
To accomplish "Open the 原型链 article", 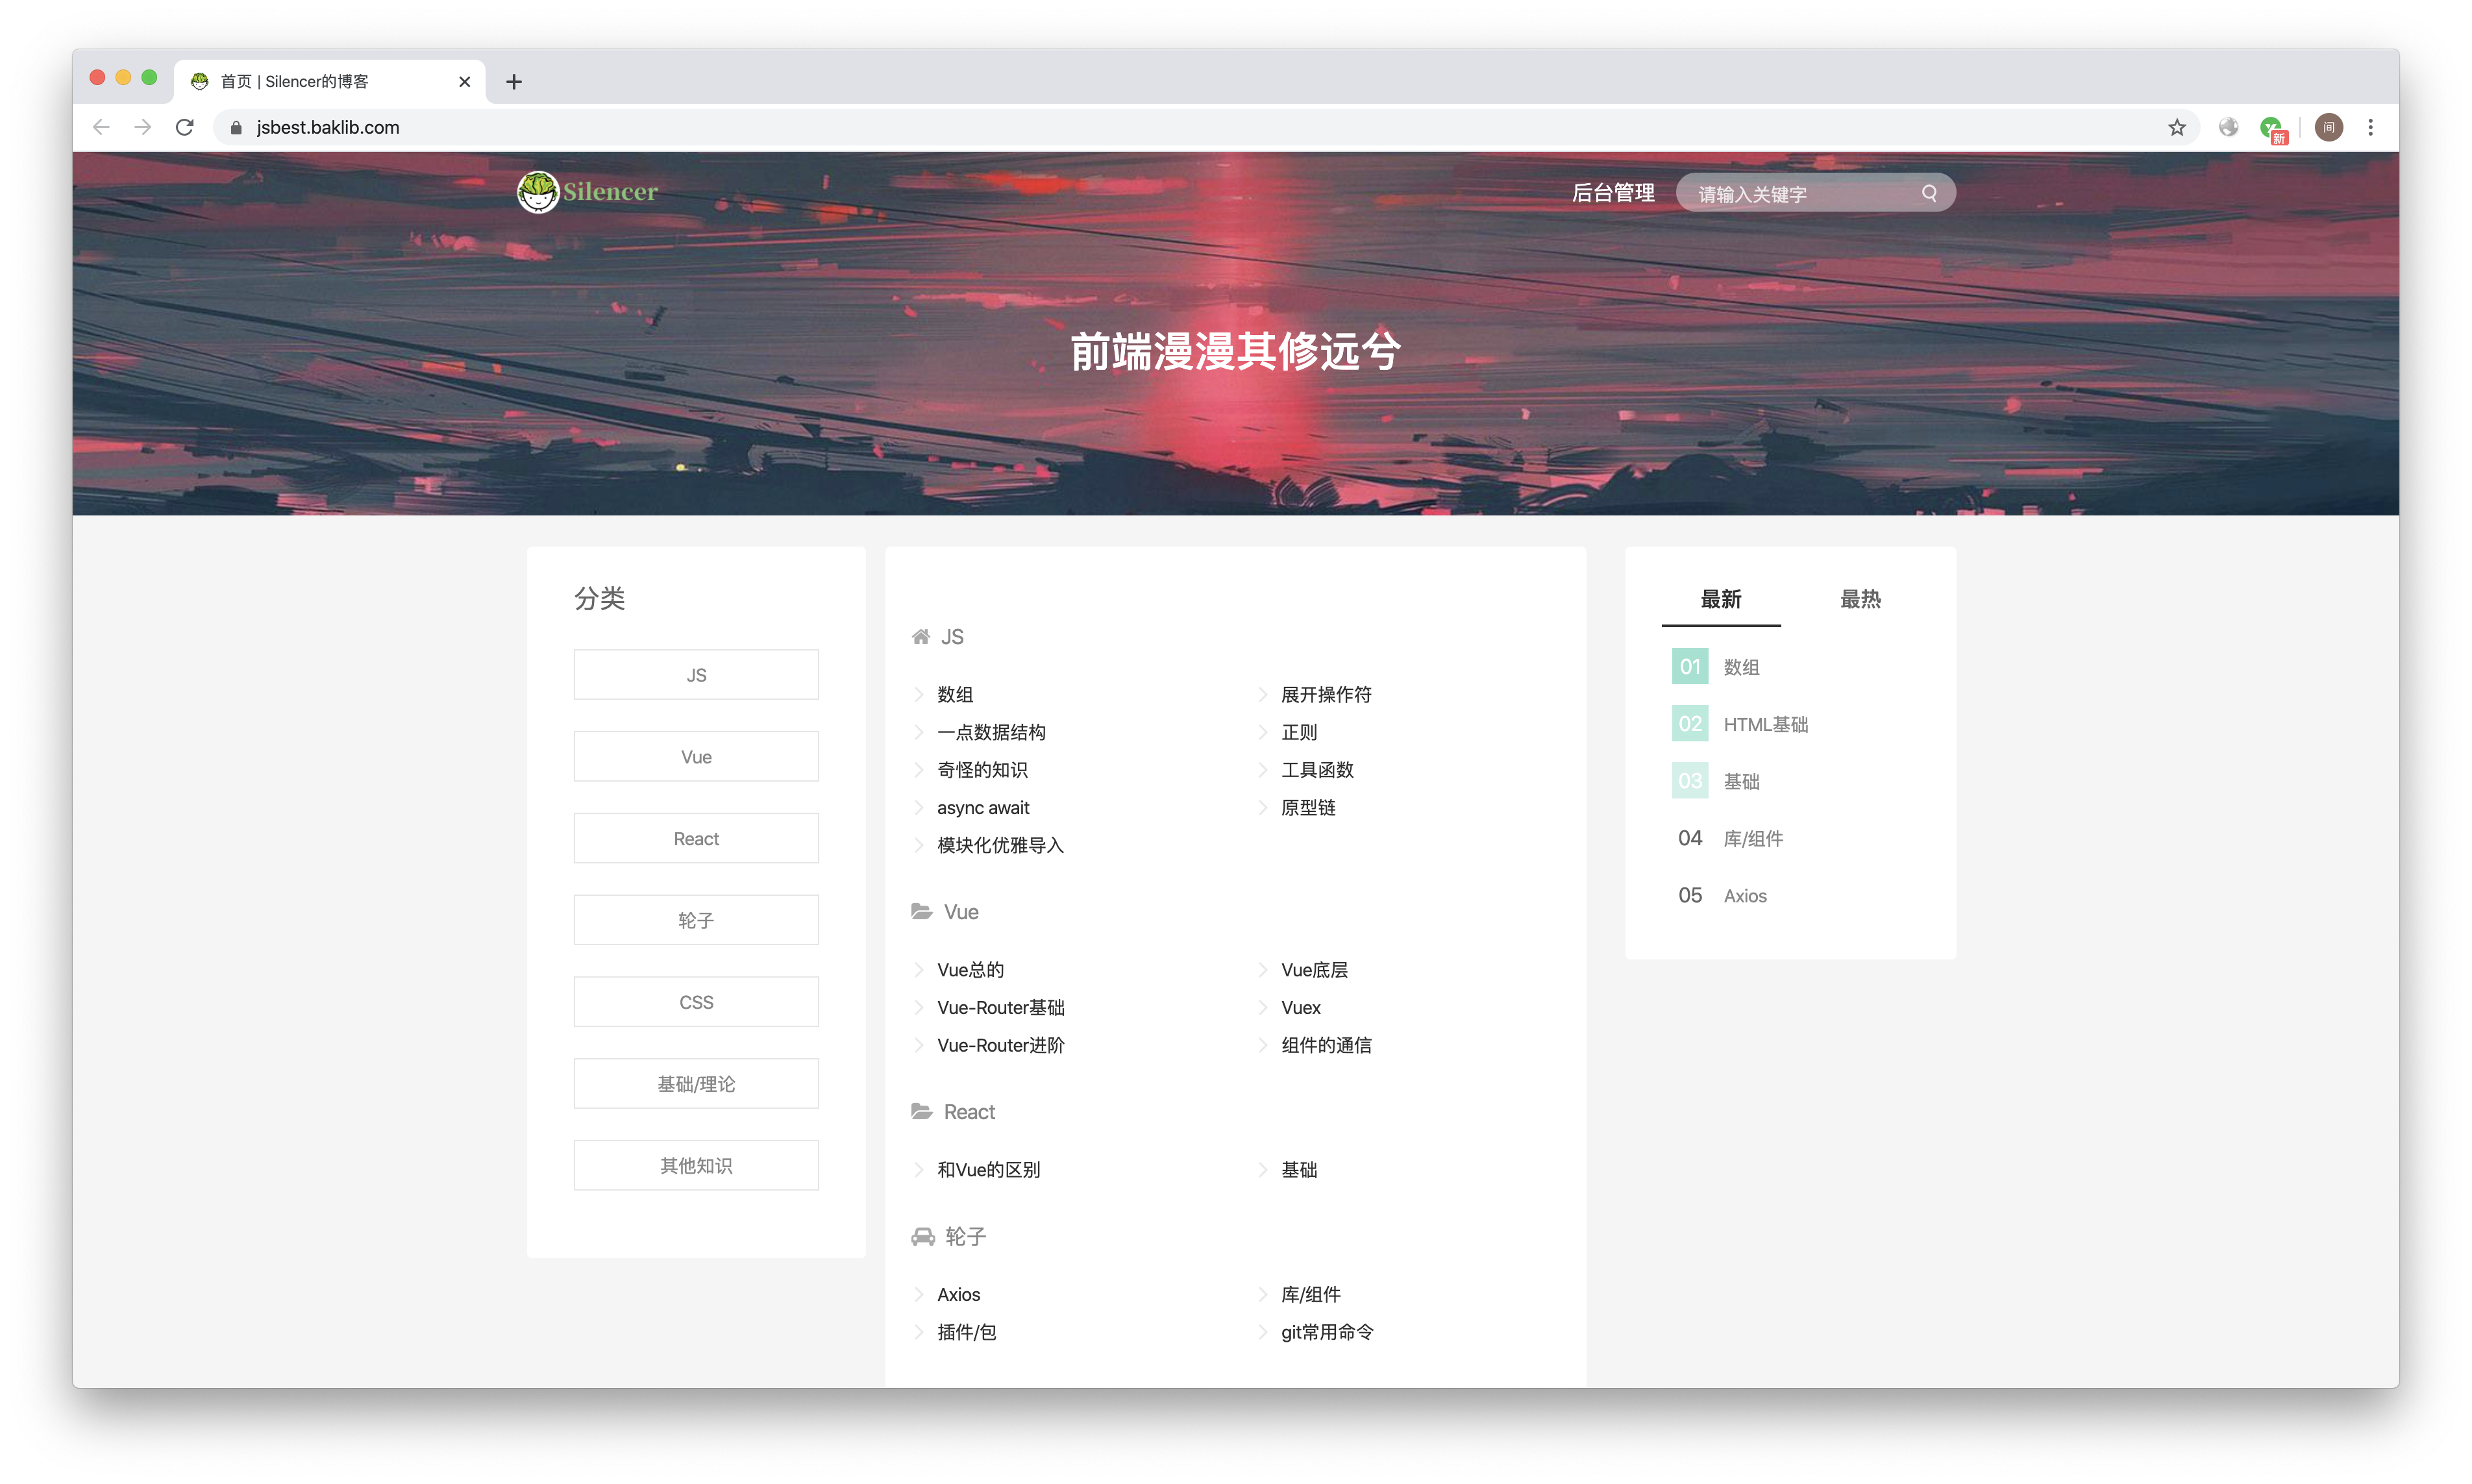I will (x=1308, y=808).
